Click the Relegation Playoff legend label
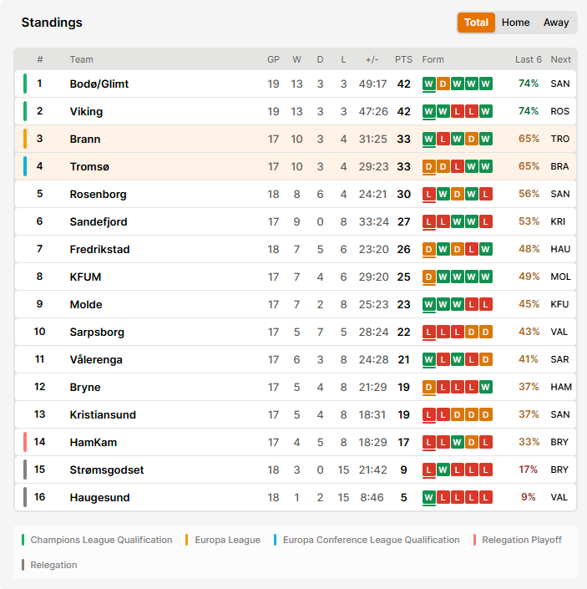This screenshot has height=589, width=587. pos(522,540)
